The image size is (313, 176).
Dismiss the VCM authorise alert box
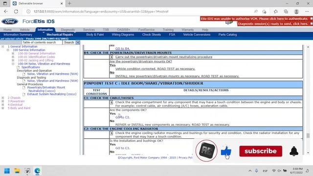click(x=311, y=19)
